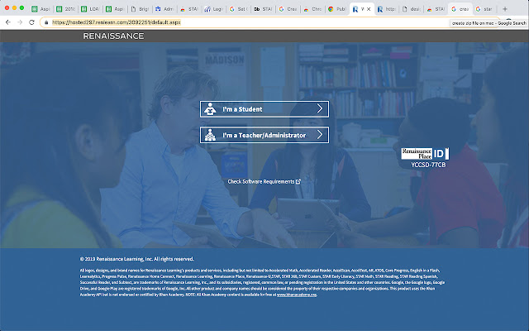
Task: Click the chevron on I'm a Student
Action: pyautogui.click(x=320, y=108)
